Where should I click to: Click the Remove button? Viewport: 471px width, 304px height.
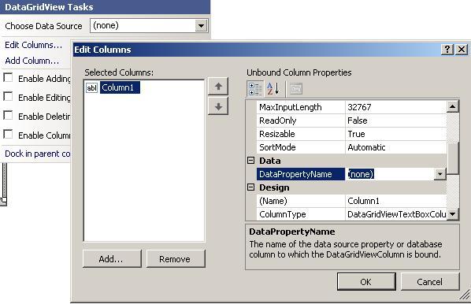point(176,258)
